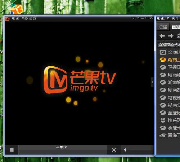
Task: Adjust the volume slider in the player bar
Action: coord(141,150)
